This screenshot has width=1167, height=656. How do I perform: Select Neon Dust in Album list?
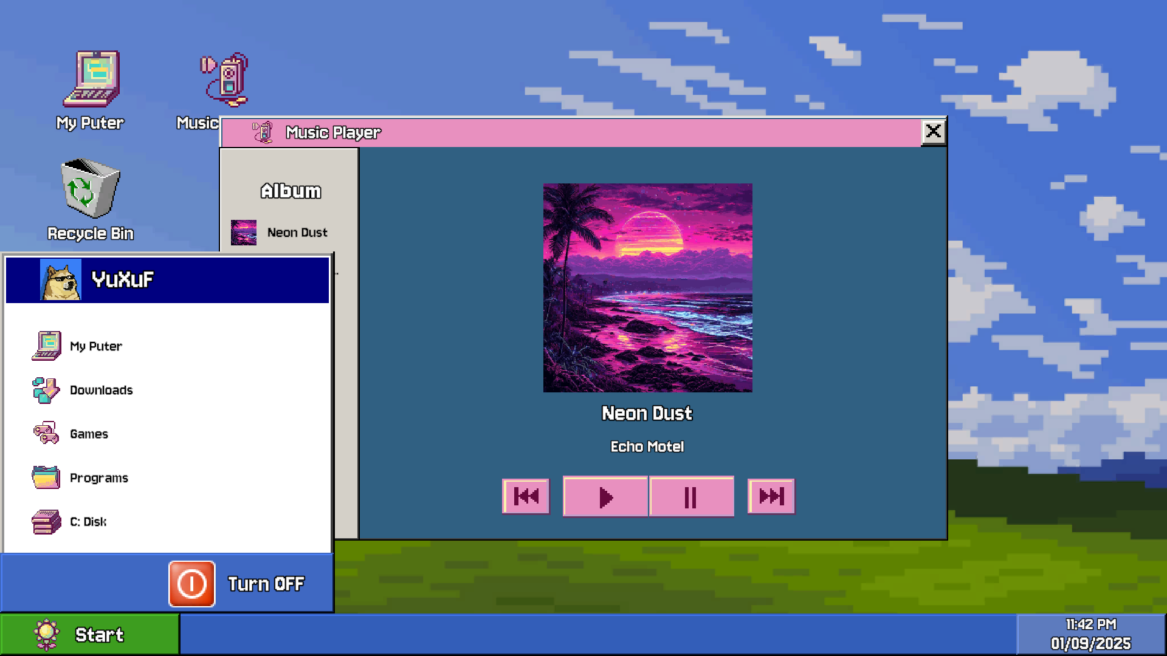coord(297,233)
